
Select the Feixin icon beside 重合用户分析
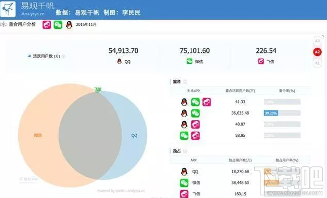[x=47, y=25]
